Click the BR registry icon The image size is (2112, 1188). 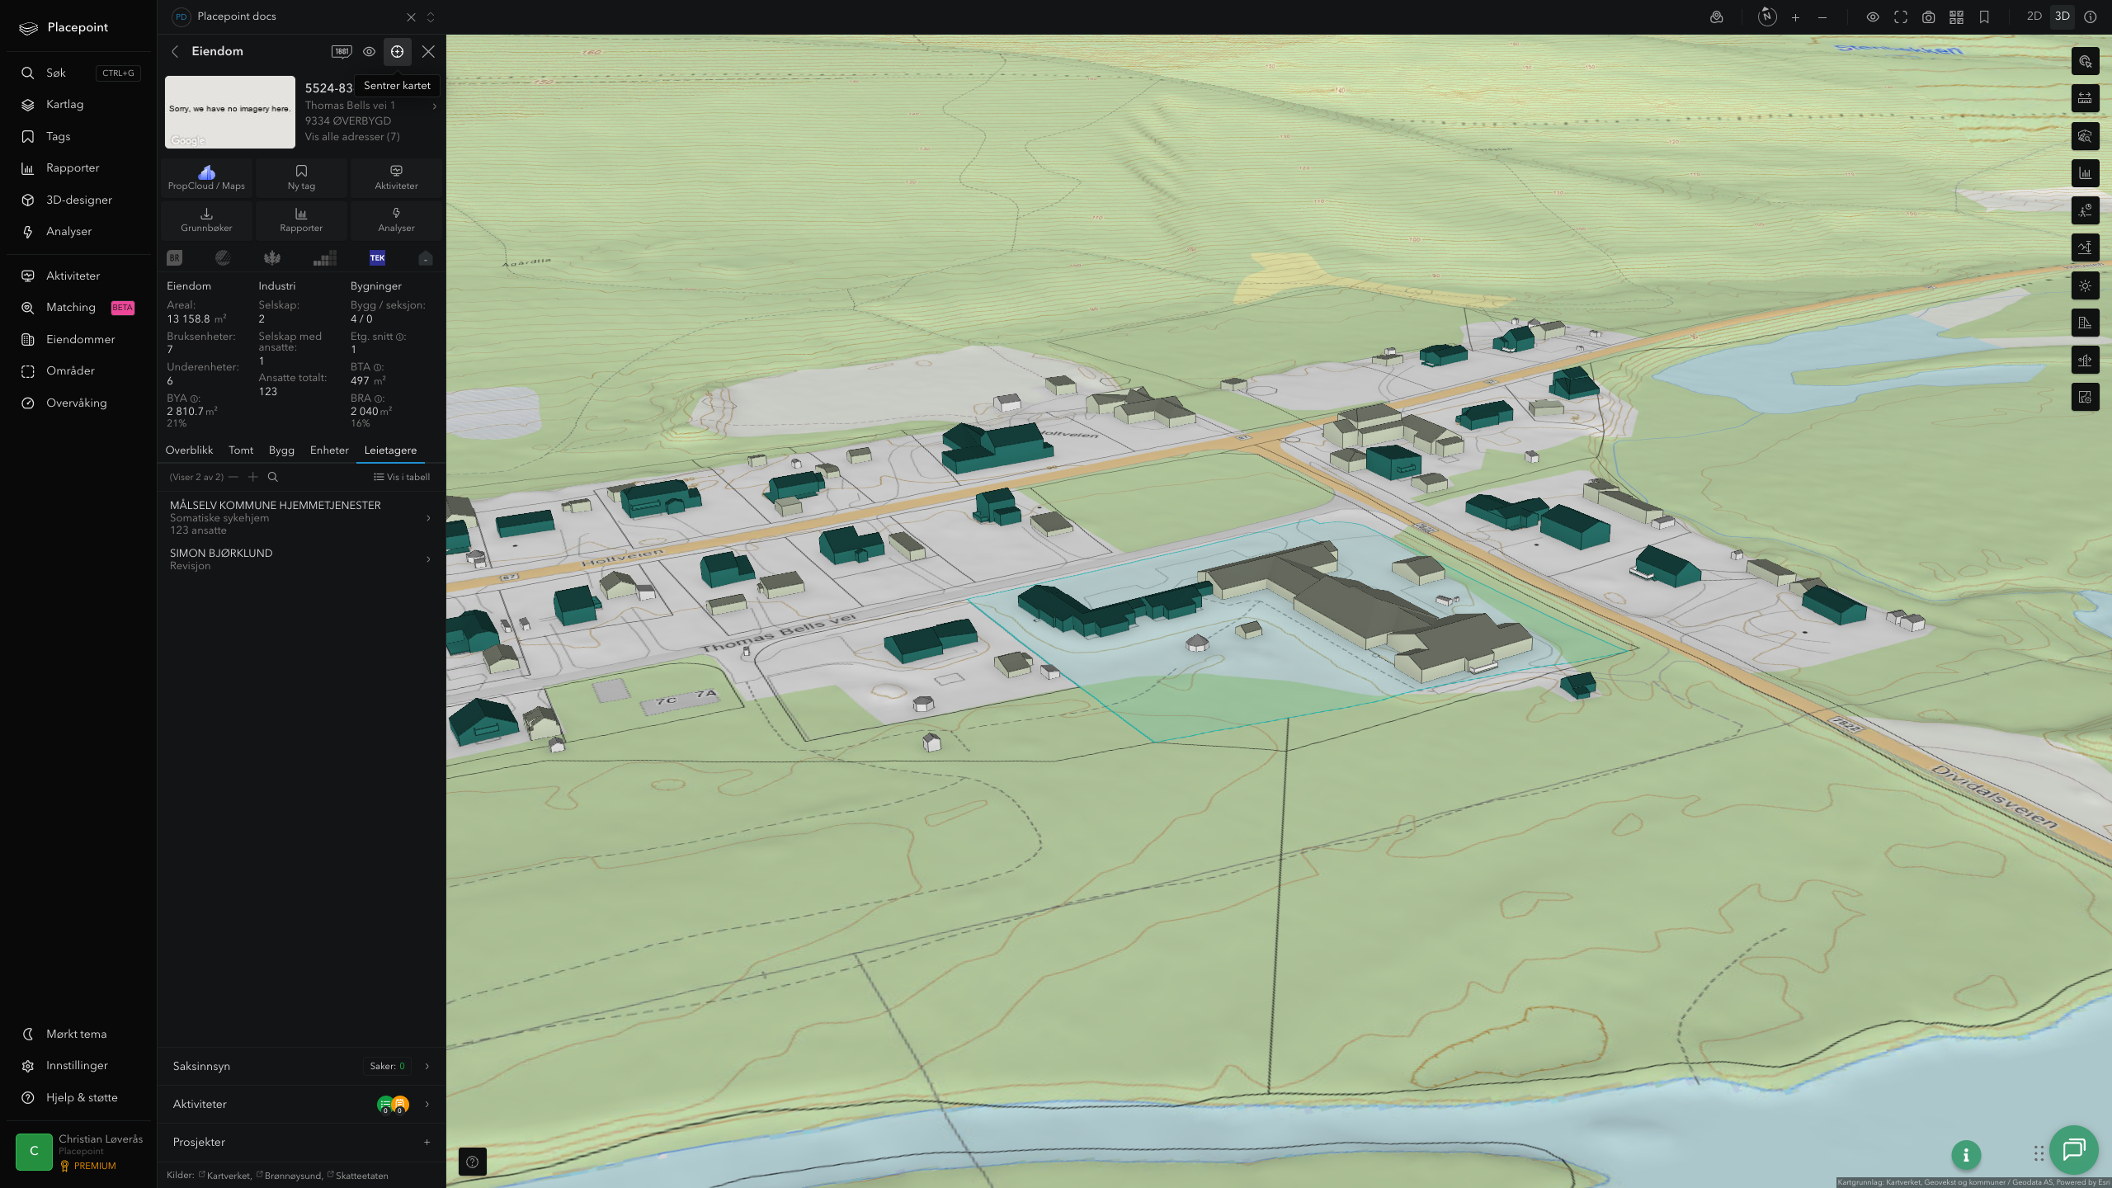click(x=174, y=258)
